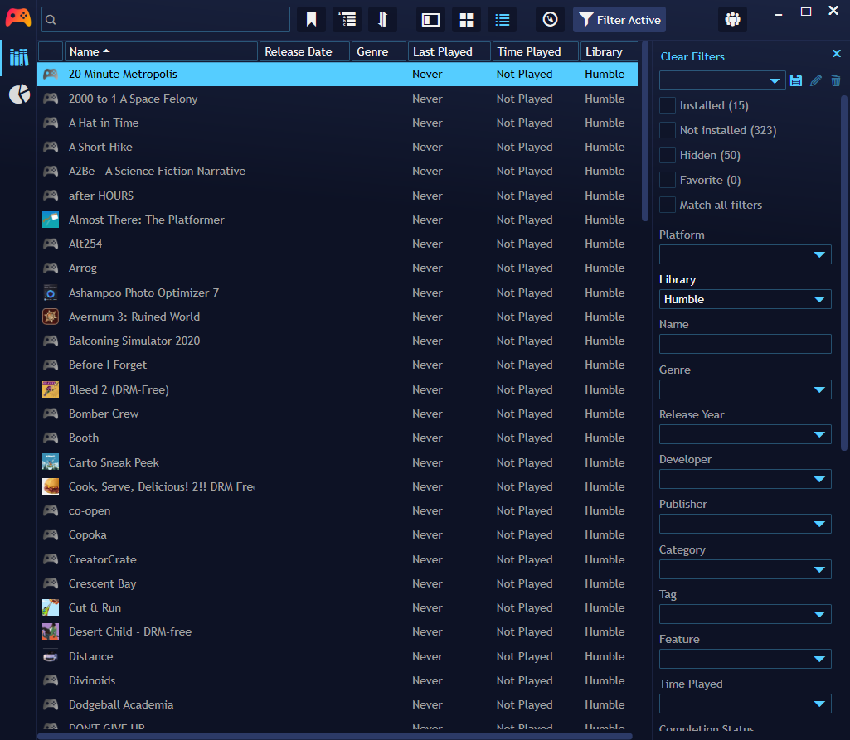Click the Bleed 2 (DRM-Free) game icon
The width and height of the screenshot is (850, 740).
[x=51, y=389]
